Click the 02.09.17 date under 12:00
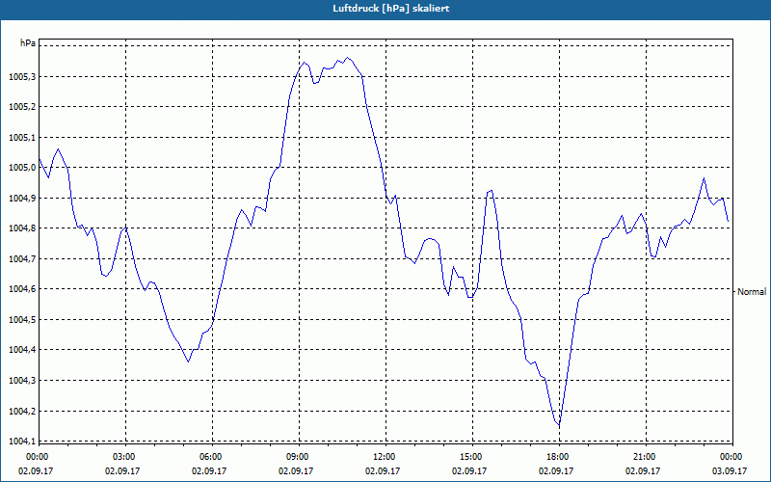The height and width of the screenshot is (482, 771). point(383,470)
